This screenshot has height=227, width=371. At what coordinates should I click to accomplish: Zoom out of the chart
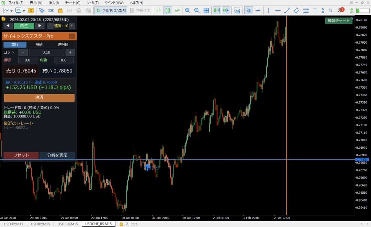tap(196, 10)
